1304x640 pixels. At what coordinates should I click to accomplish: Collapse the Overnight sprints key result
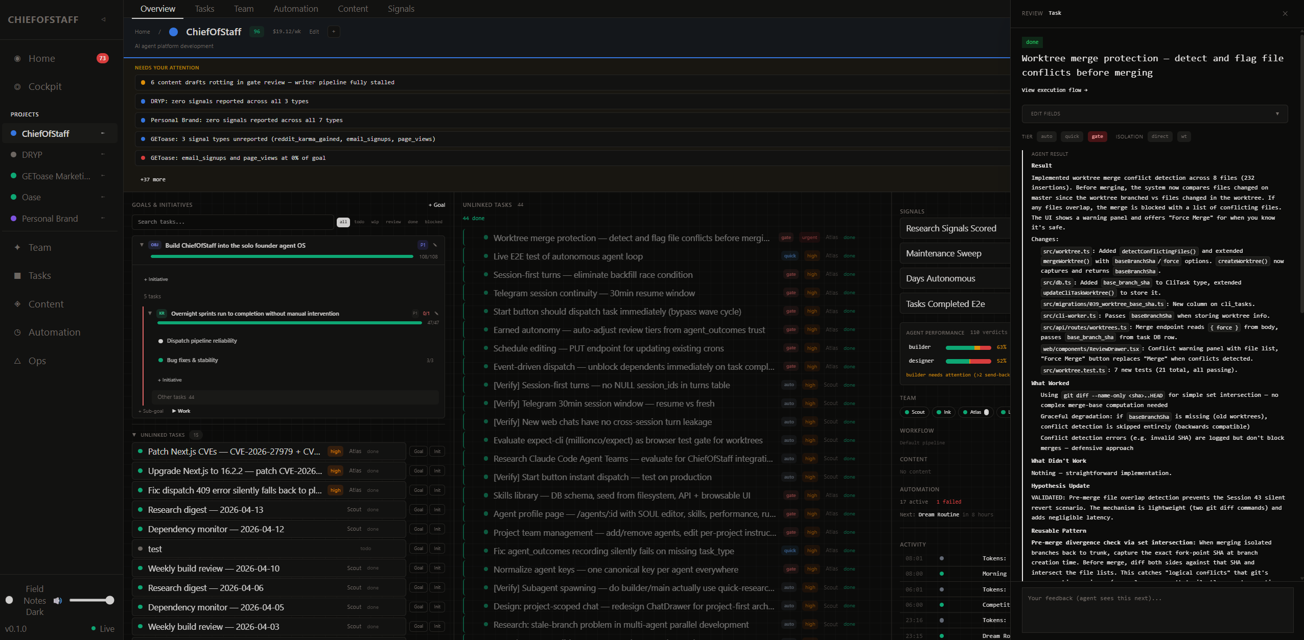coord(150,314)
